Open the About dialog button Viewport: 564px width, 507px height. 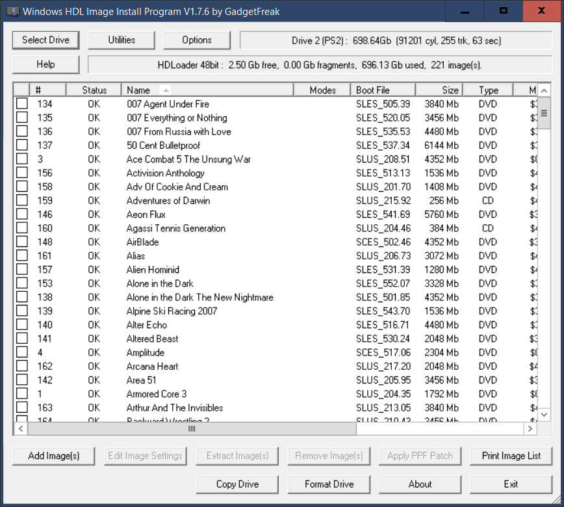click(x=420, y=484)
